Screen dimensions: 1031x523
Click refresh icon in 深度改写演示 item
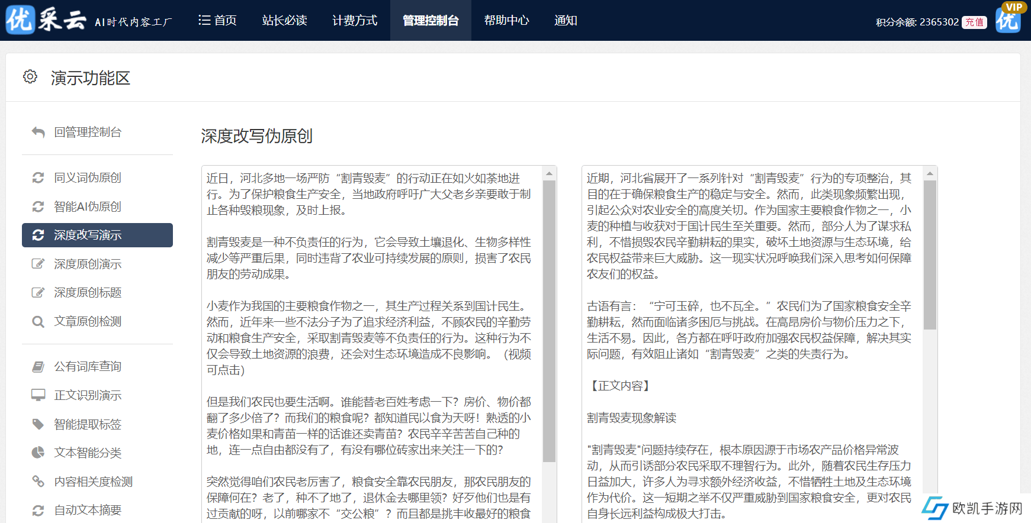[x=38, y=235]
